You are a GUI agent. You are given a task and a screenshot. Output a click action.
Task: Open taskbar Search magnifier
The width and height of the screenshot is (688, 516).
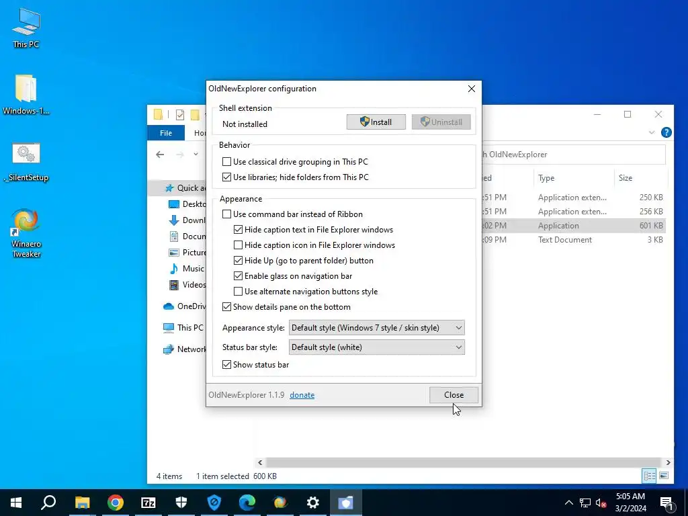tap(48, 503)
